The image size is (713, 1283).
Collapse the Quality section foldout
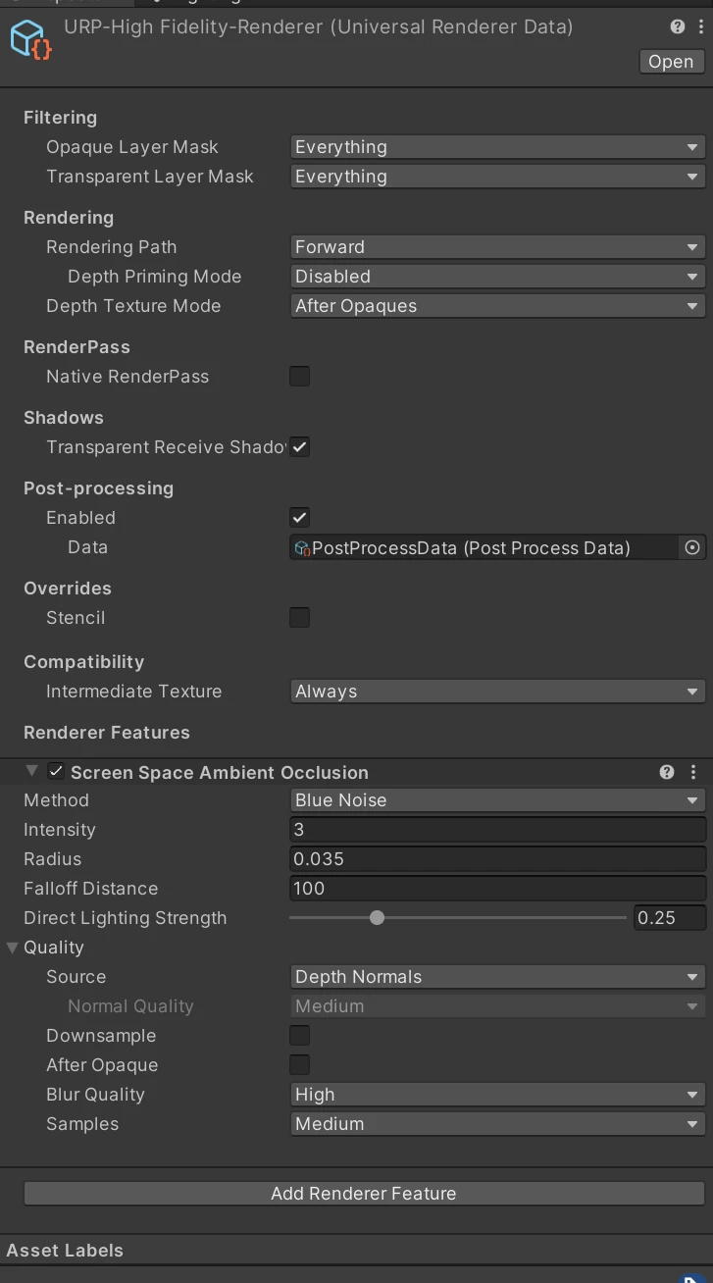[x=12, y=948]
